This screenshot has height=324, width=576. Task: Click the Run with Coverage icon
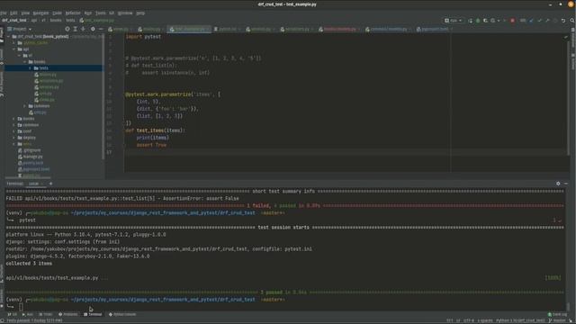[485, 21]
